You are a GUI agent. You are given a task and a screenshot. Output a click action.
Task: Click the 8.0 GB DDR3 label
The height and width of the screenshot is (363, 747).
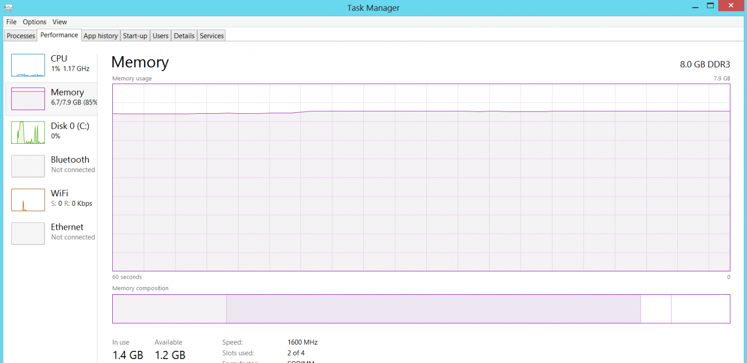(705, 64)
